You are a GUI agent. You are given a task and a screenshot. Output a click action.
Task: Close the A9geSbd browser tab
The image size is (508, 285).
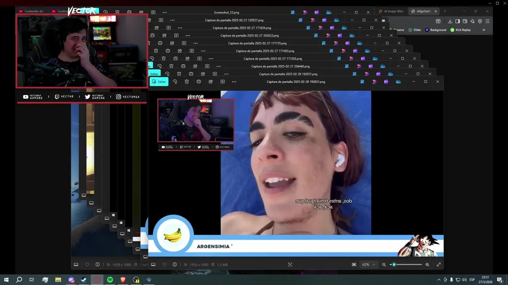click(436, 11)
